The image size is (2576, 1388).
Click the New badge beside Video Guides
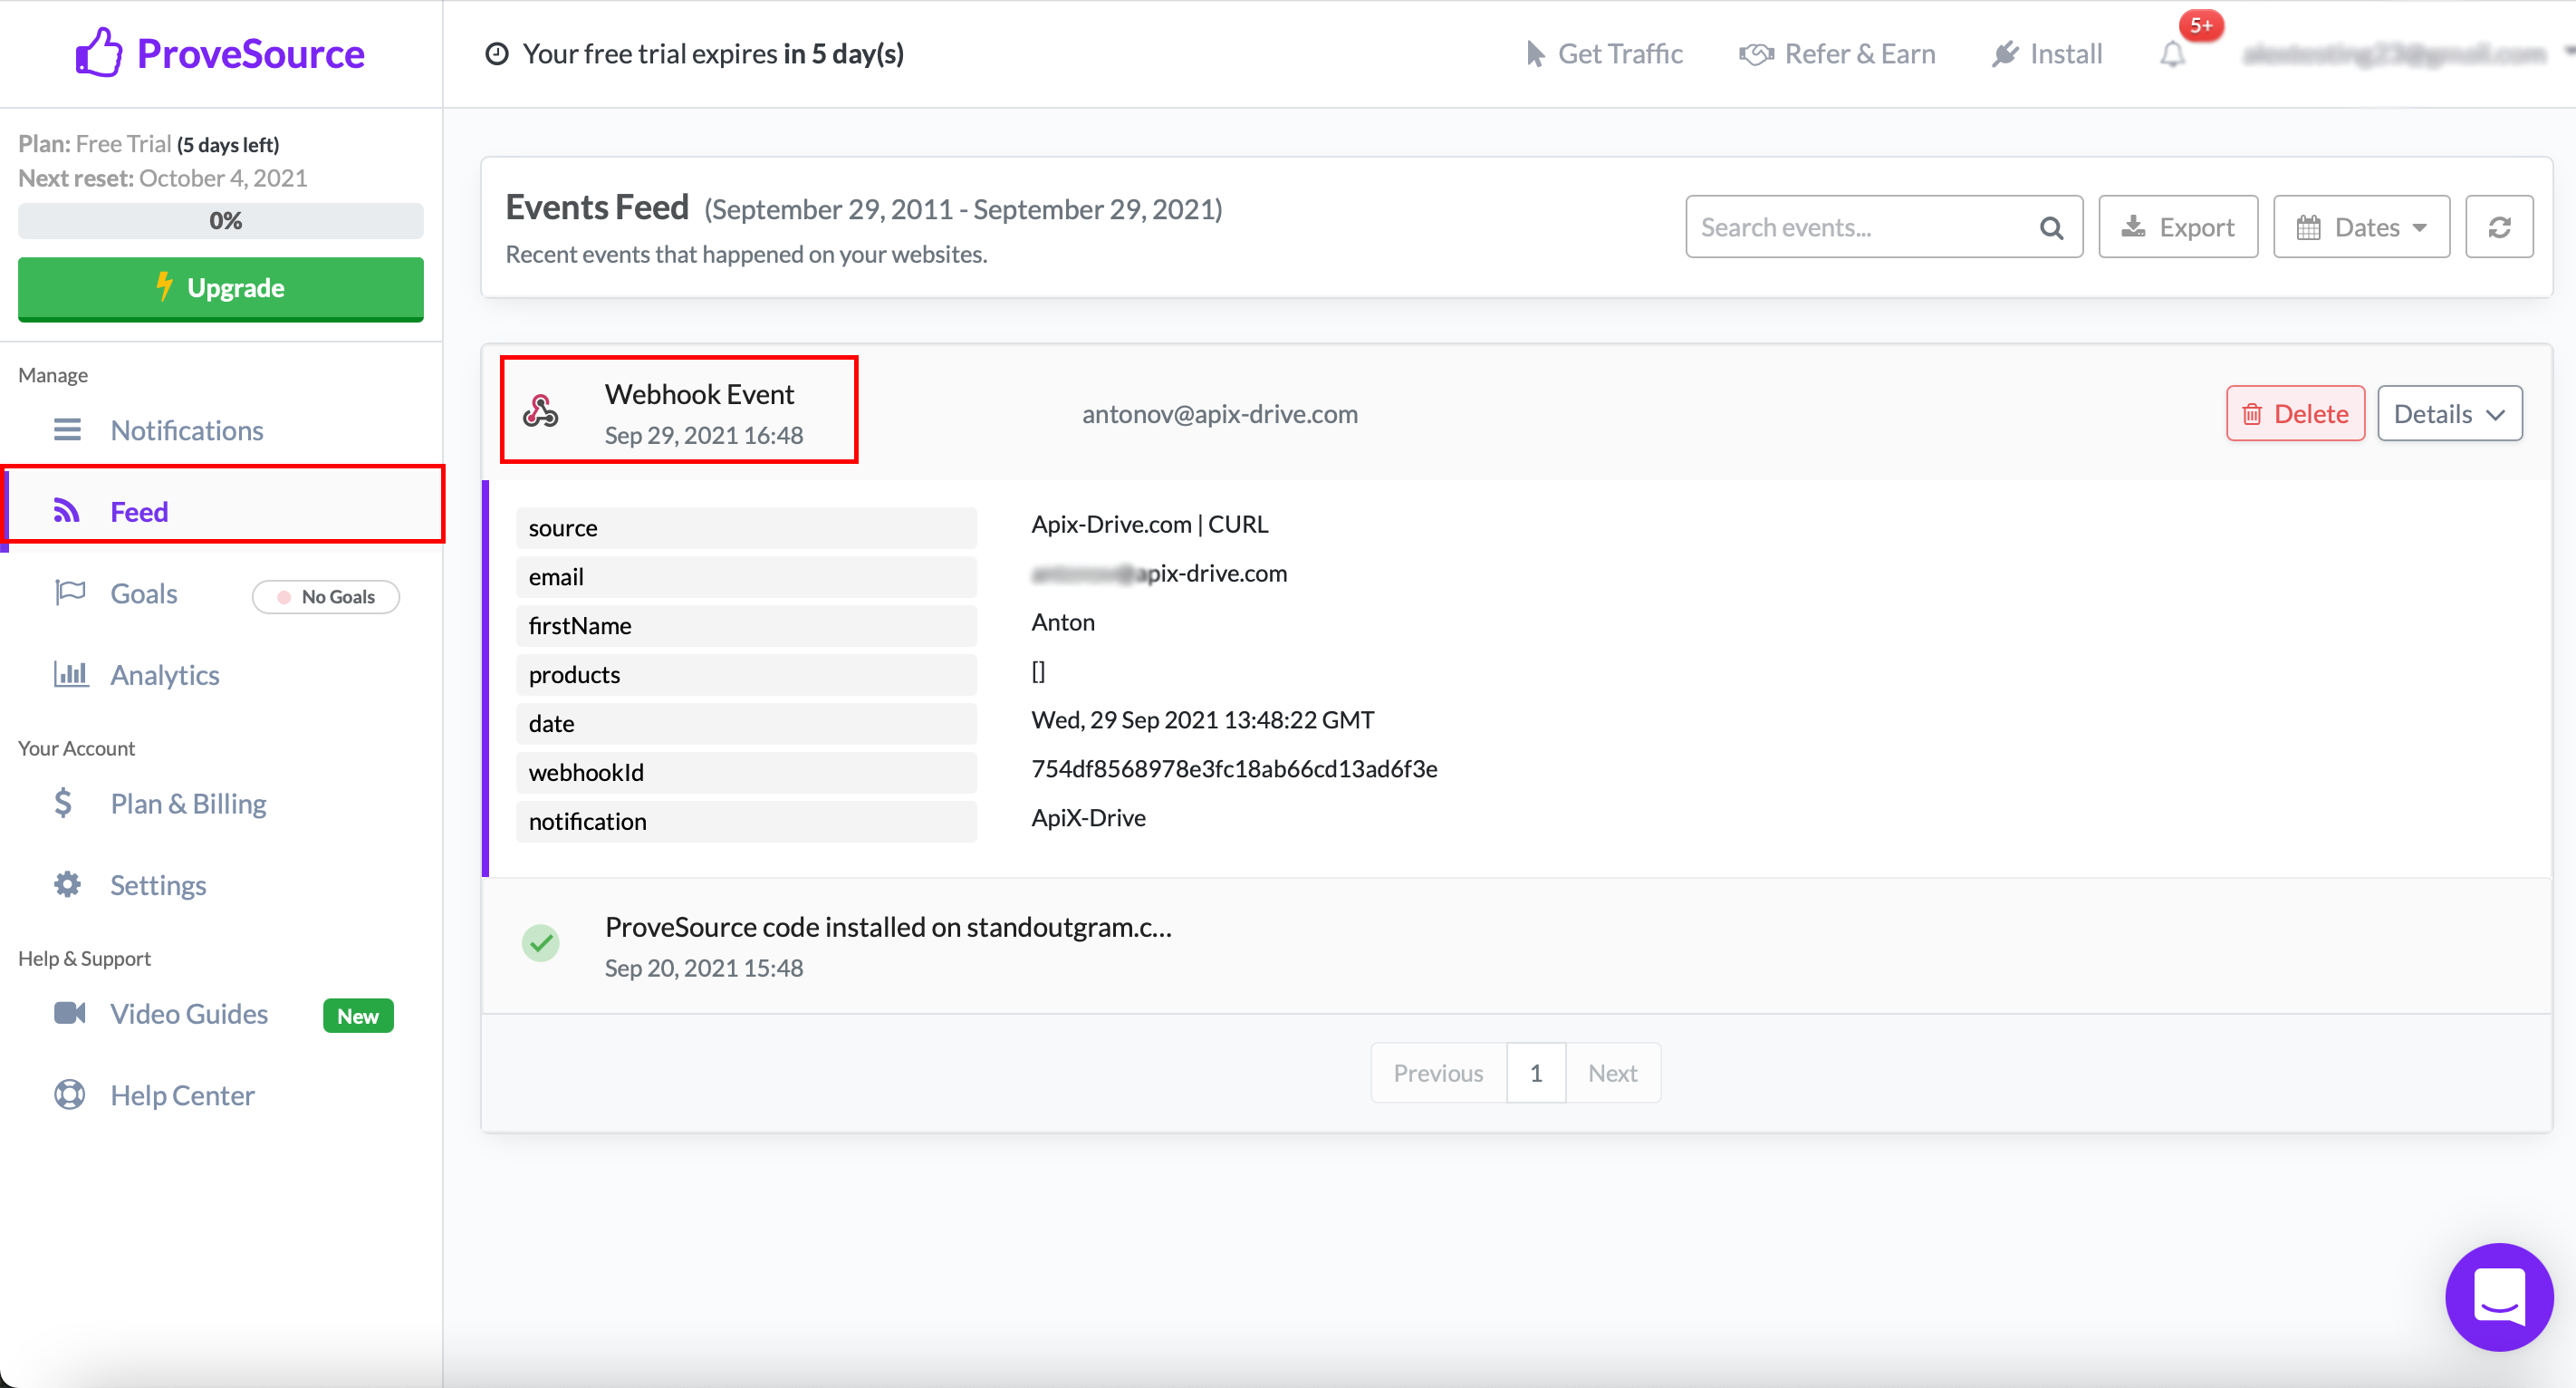358,1015
